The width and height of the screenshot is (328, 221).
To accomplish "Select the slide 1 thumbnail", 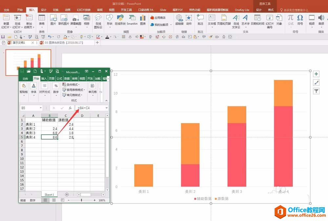I will (x=28, y=62).
